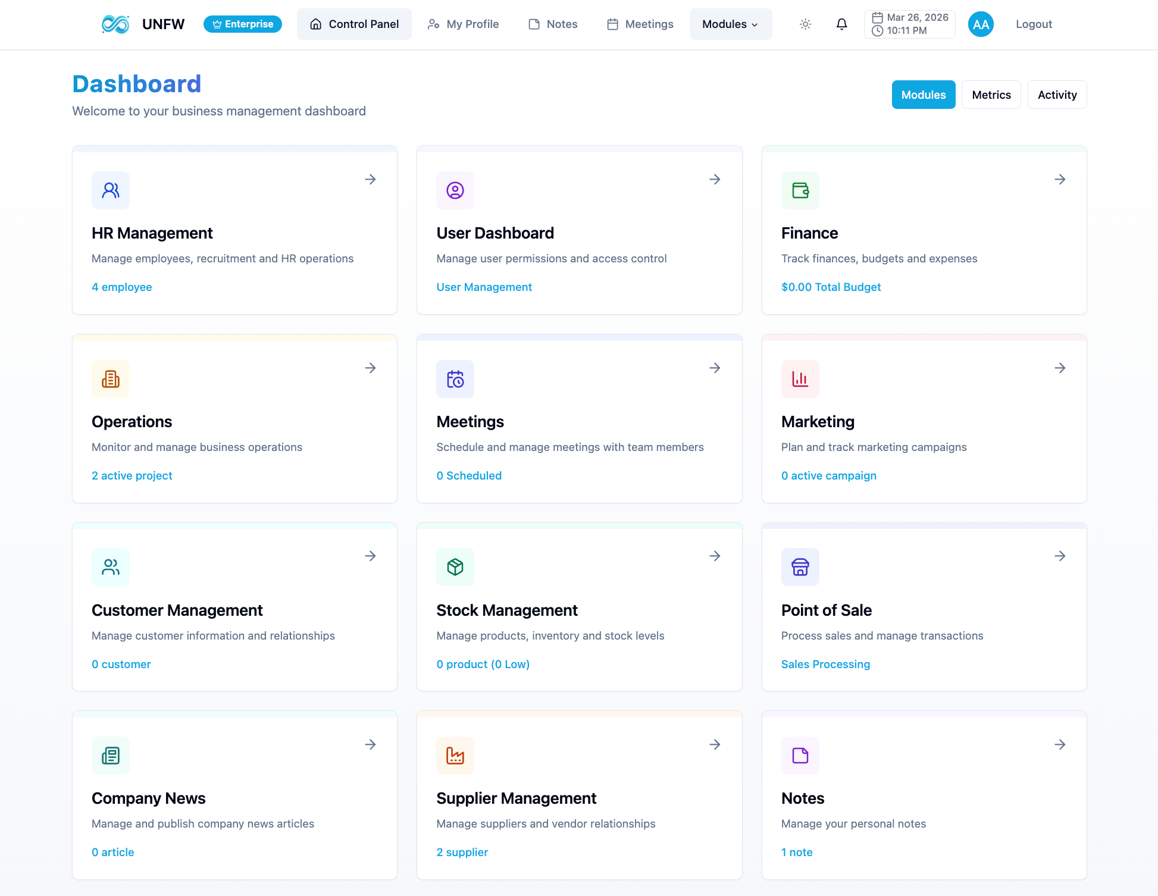
Task: Click the Marketing bar chart icon
Action: (800, 379)
